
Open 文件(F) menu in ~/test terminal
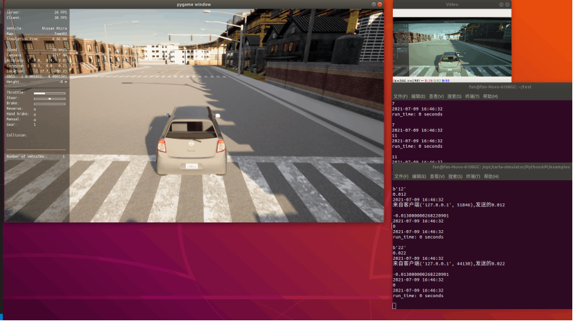[x=400, y=96]
